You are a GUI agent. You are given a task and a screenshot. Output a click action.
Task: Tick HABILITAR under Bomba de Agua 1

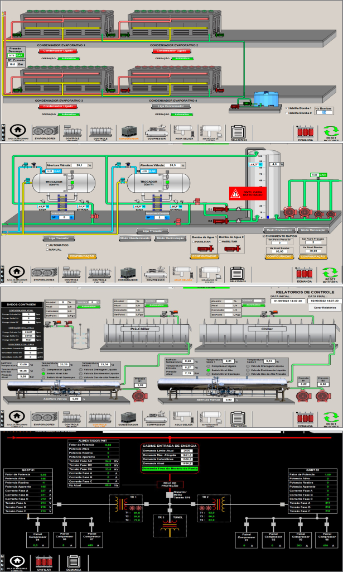coord(194,241)
